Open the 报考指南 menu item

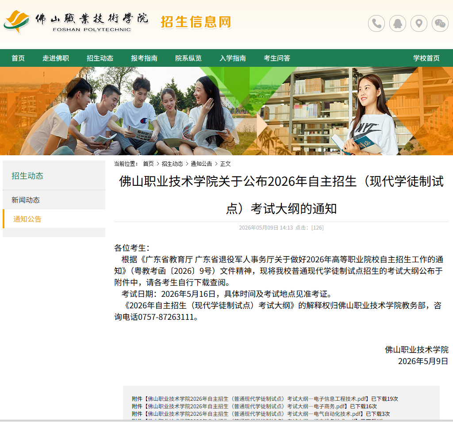click(x=144, y=58)
